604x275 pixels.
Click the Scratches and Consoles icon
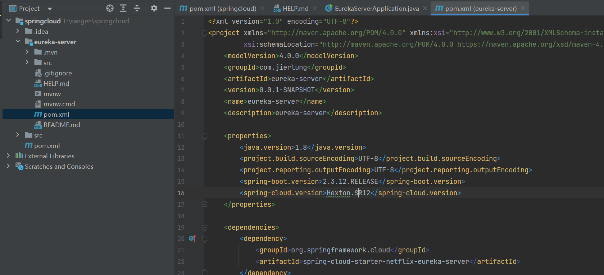click(x=19, y=166)
